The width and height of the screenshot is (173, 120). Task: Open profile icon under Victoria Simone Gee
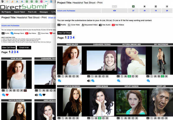118,76
